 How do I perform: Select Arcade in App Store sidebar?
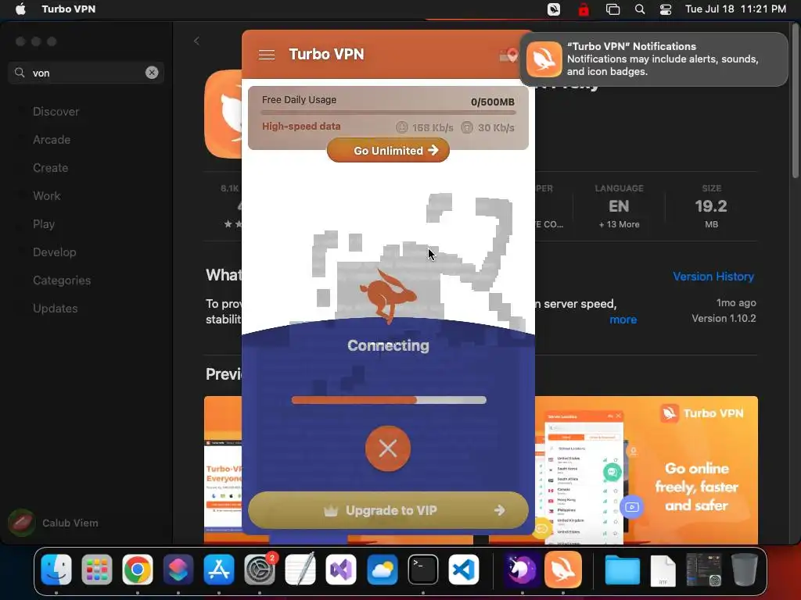coord(52,140)
